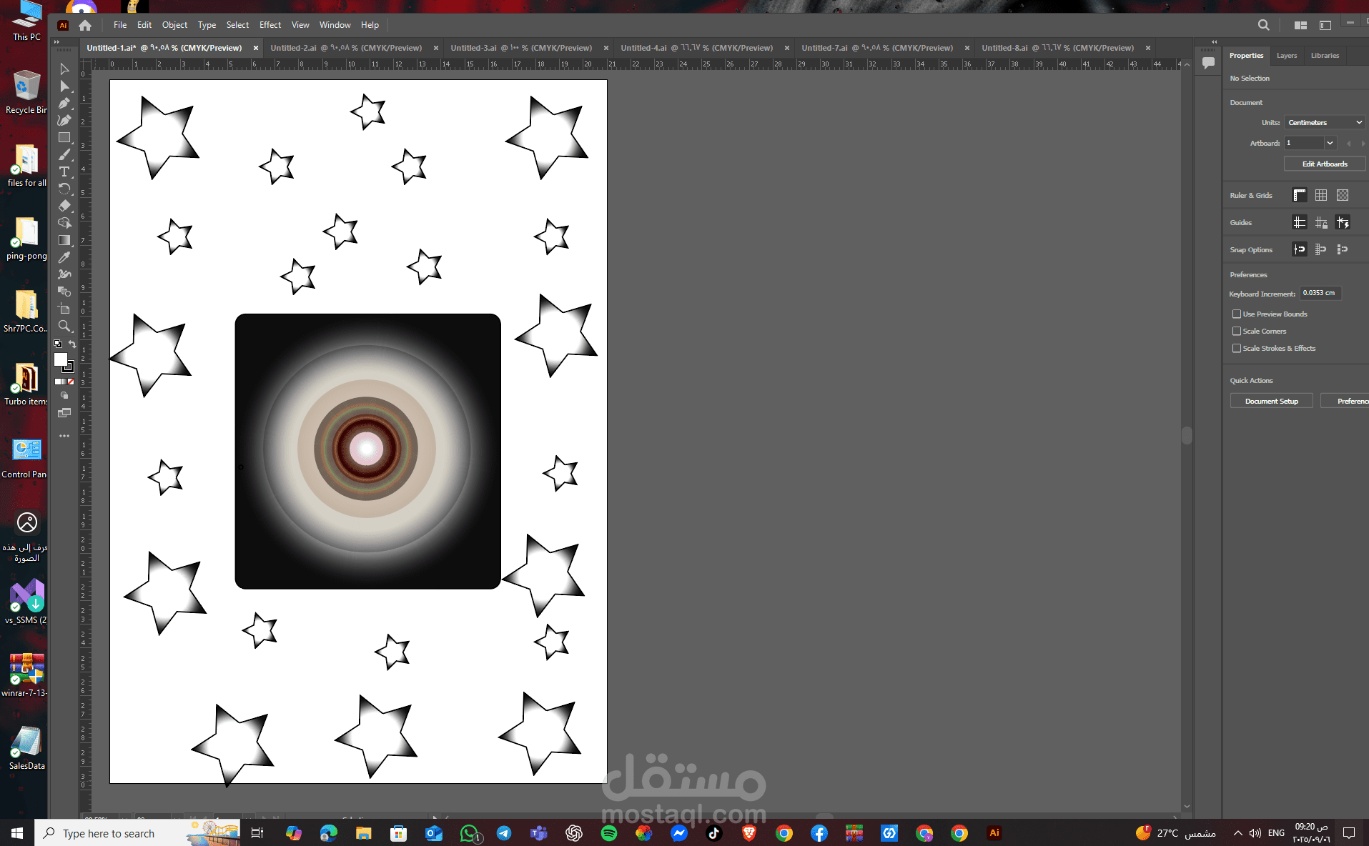This screenshot has height=846, width=1369.
Task: Select the Type tool
Action: coord(64,172)
